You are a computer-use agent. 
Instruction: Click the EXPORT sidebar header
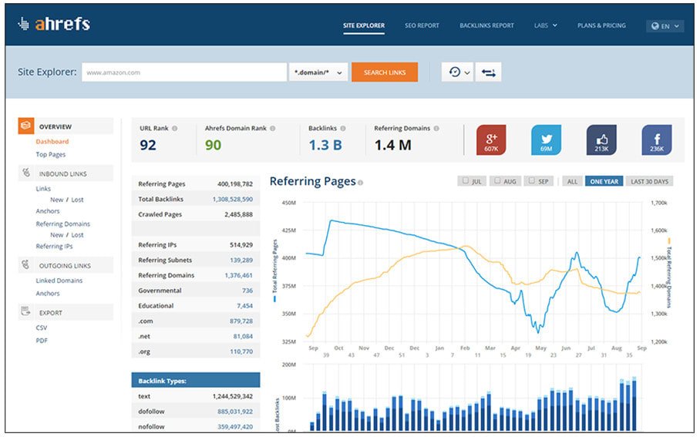(66, 312)
